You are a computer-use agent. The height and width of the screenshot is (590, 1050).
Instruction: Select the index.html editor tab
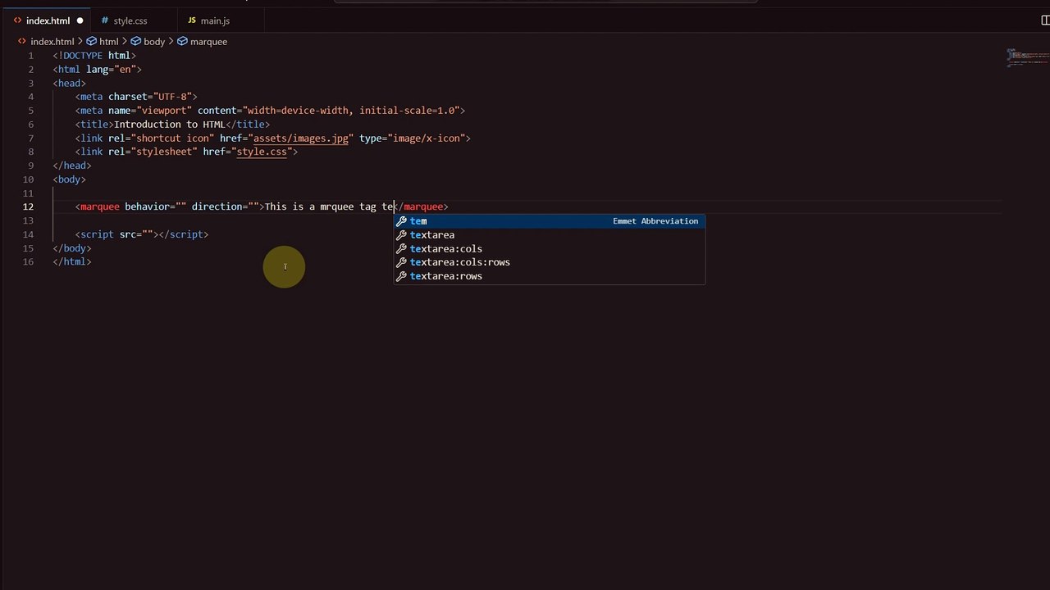47,20
